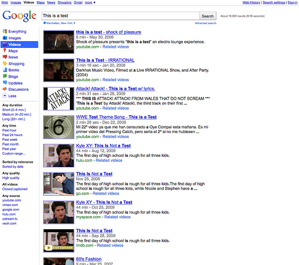Select the selected Videos sidebar item
This screenshot has width=299, height=265.
pyautogui.click(x=19, y=44)
